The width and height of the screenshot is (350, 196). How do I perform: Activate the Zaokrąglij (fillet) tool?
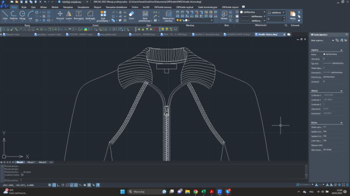click(x=90, y=15)
